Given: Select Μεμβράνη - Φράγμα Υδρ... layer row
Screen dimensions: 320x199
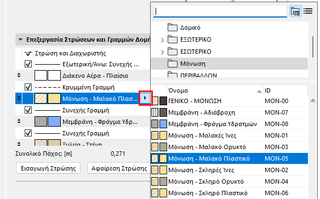Looking at the screenshot, I should pyautogui.click(x=83, y=122).
